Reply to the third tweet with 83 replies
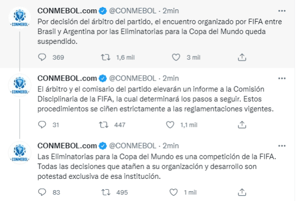296x201 pixels. click(42, 192)
